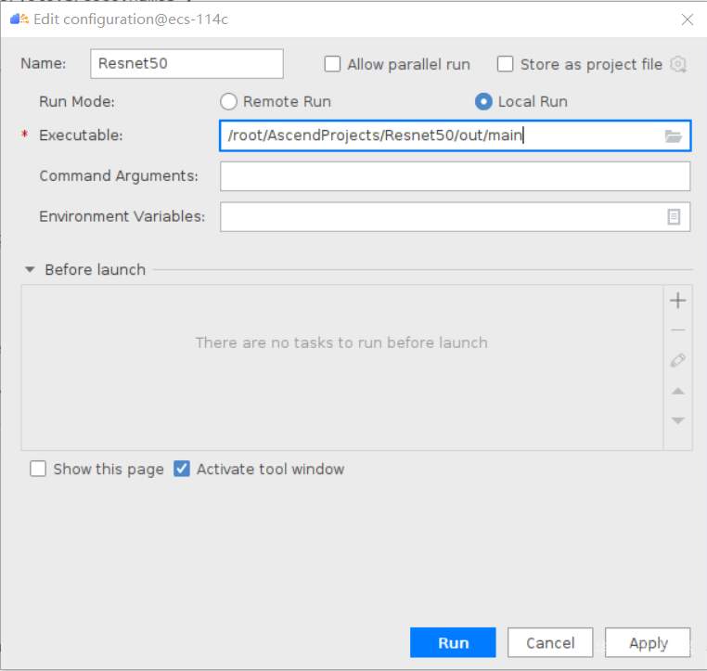This screenshot has height=671, width=707.
Task: Uncheck the Activate tool window checkbox
Action: [x=182, y=469]
